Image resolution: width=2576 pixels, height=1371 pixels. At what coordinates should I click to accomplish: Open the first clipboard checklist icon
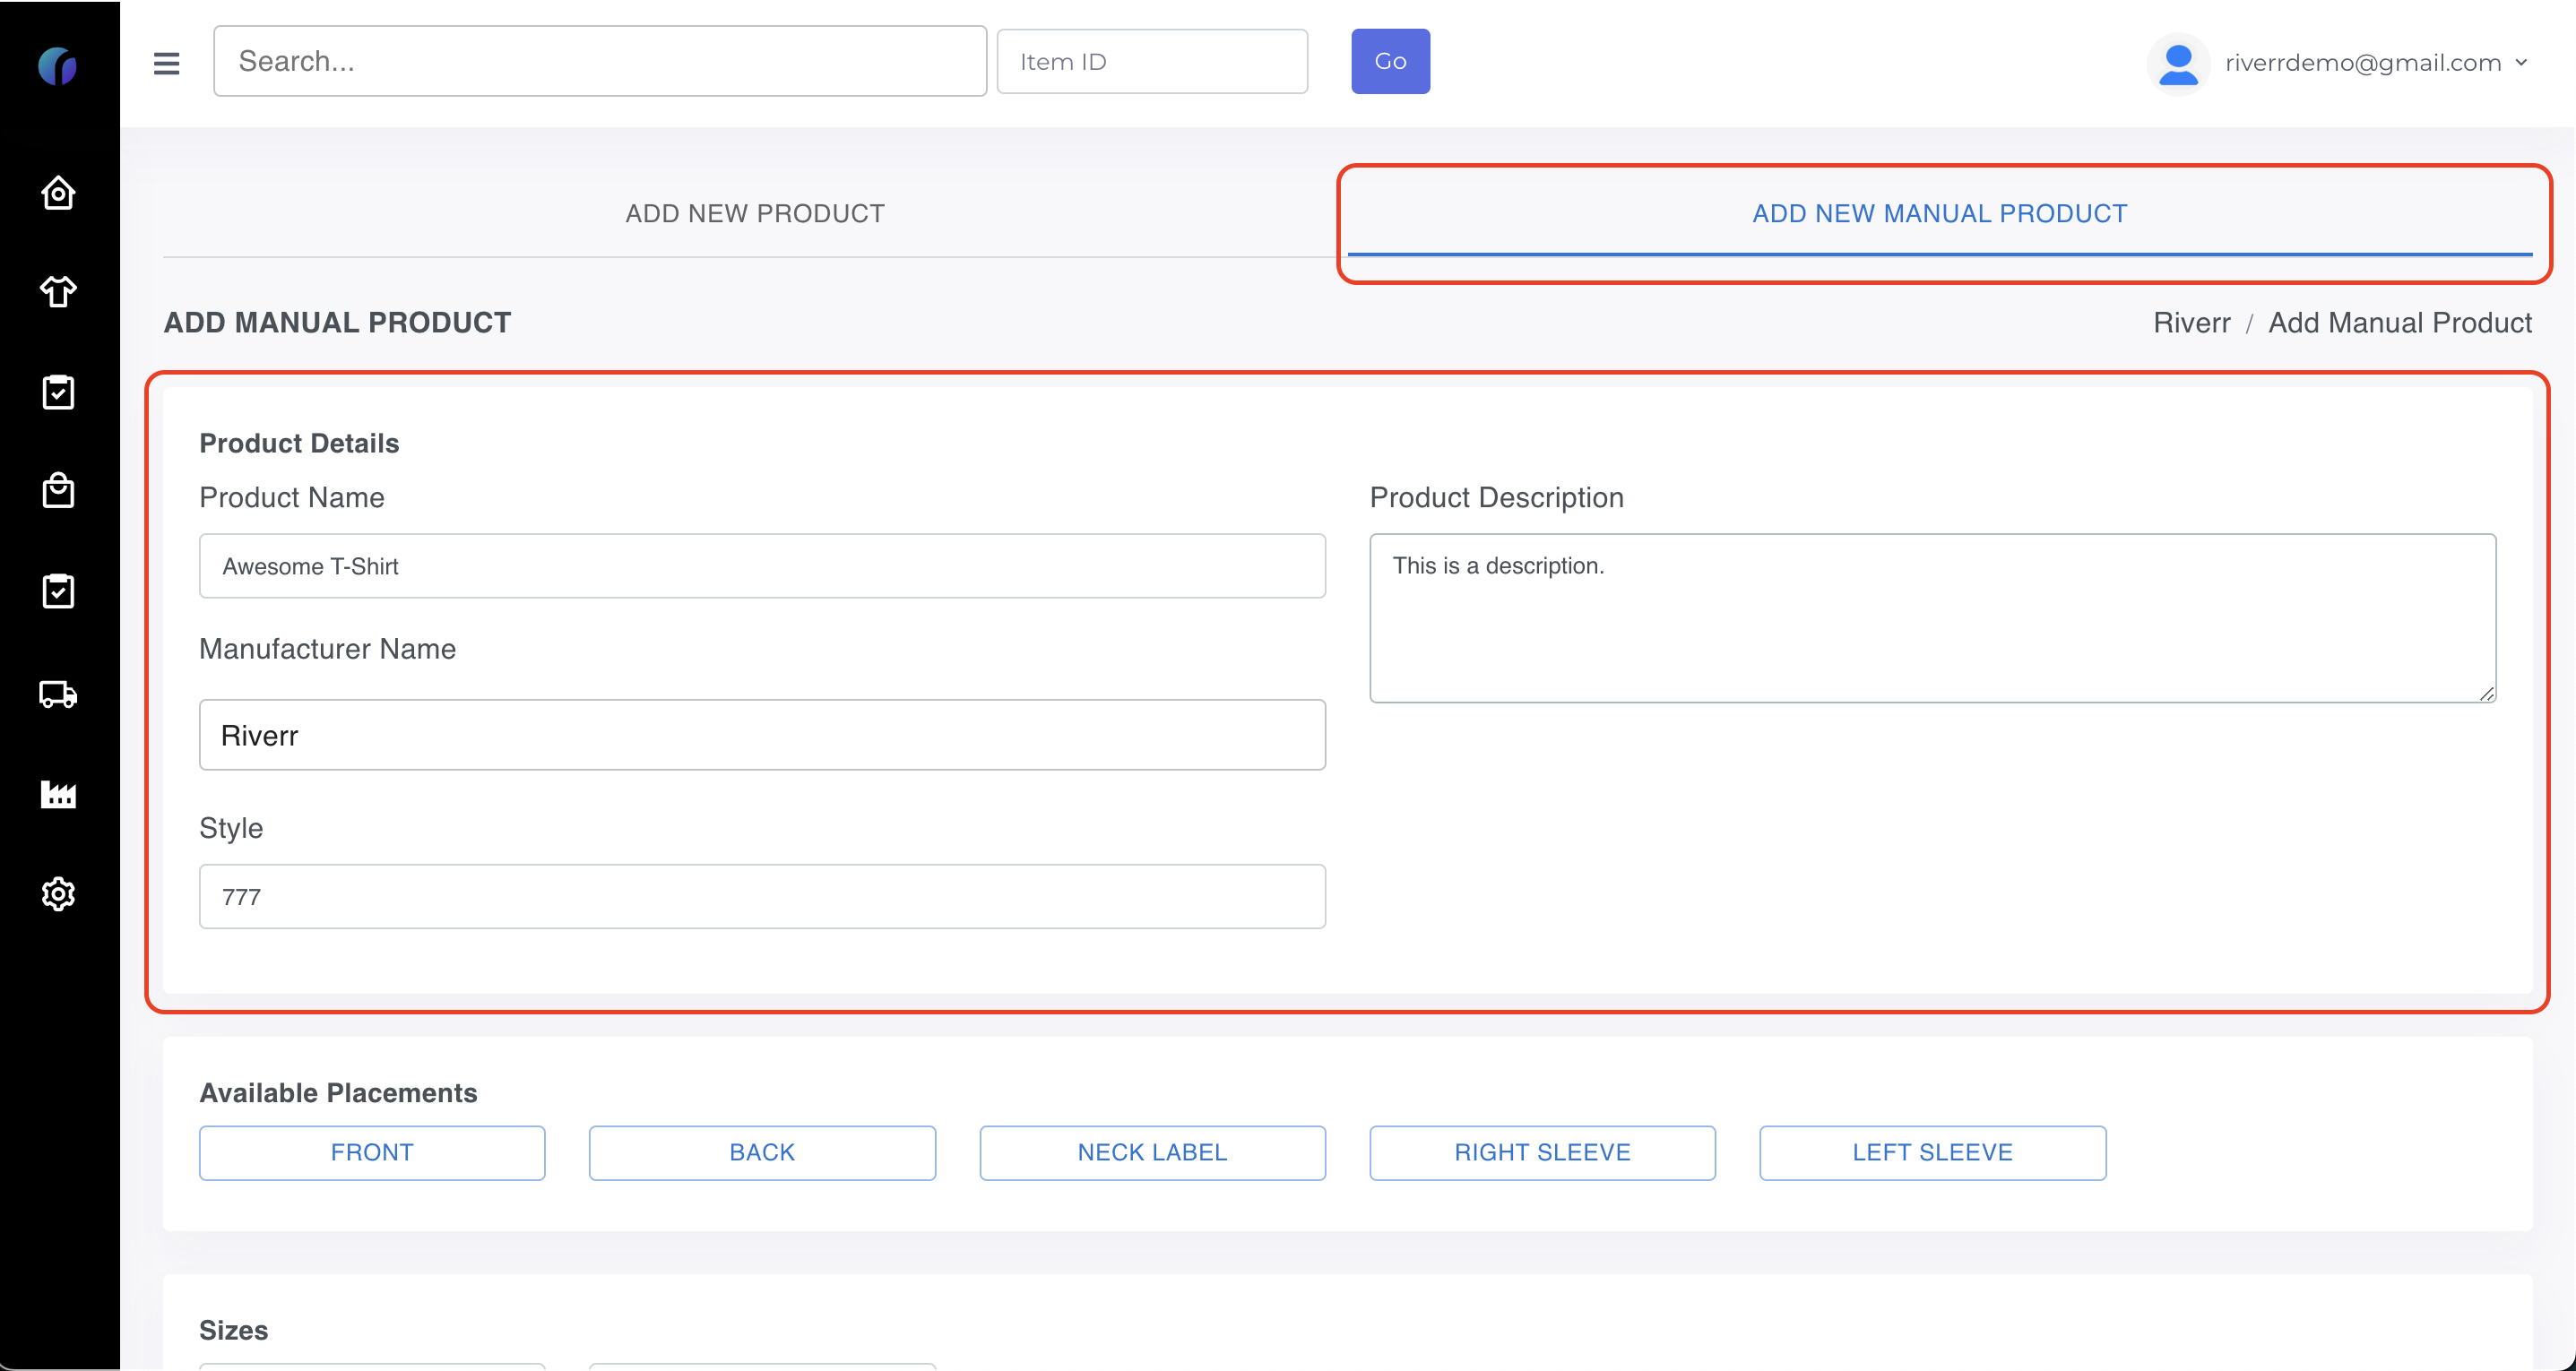tap(58, 391)
